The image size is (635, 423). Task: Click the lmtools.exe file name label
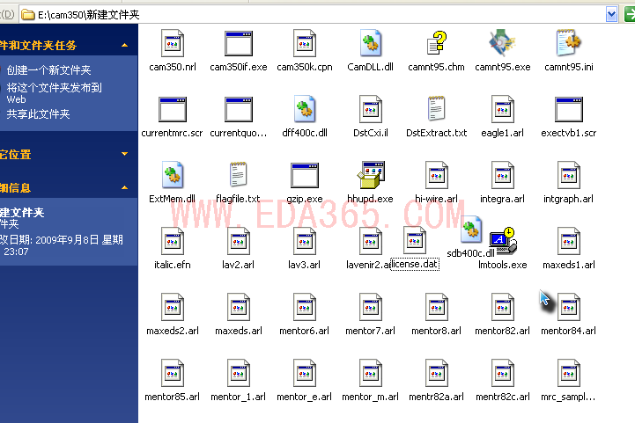(503, 265)
